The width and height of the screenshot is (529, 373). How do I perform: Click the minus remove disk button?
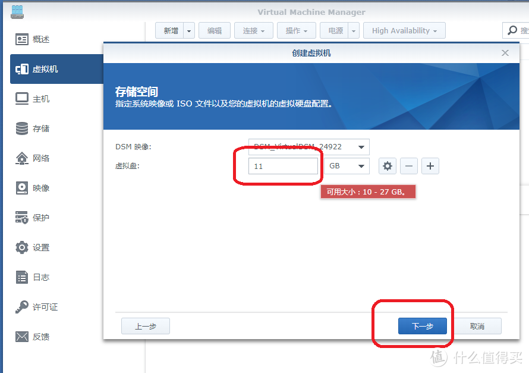pos(409,166)
